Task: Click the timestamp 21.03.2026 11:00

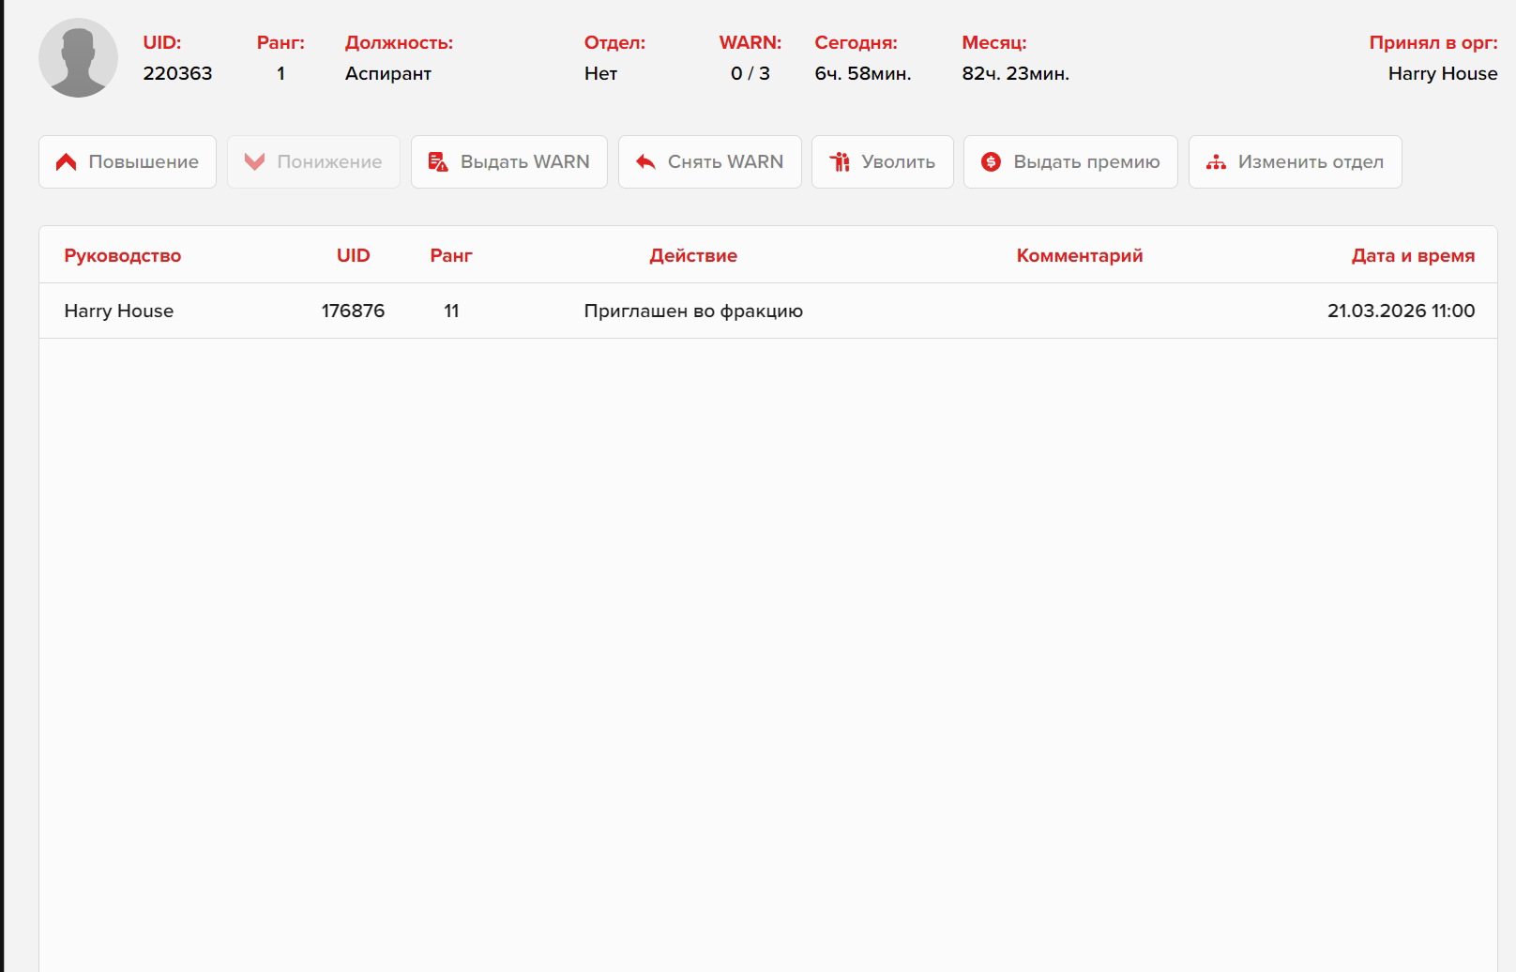Action: (1402, 311)
